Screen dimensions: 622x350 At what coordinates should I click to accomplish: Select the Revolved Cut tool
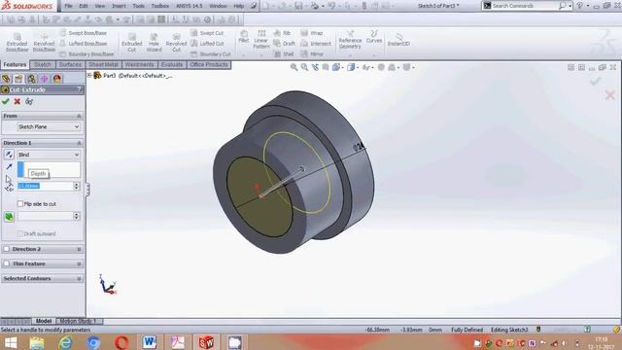(176, 43)
